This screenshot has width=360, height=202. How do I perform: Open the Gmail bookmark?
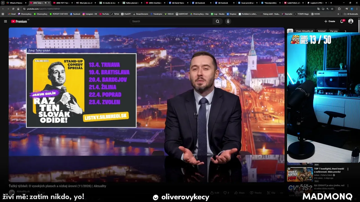(12, 14)
